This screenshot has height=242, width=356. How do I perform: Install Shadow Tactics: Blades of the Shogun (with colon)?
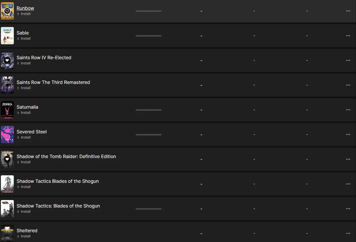point(24,212)
